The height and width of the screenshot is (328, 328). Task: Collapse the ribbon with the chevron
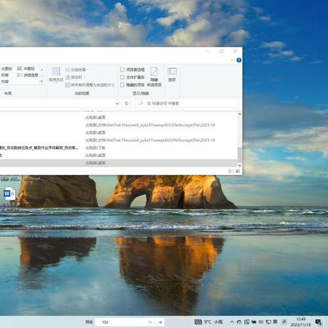point(232,60)
